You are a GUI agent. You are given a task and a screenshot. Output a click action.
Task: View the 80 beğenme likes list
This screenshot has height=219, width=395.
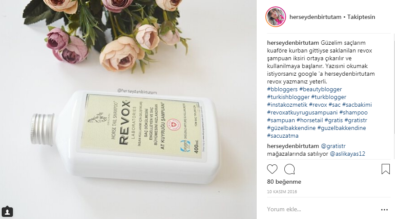(284, 182)
